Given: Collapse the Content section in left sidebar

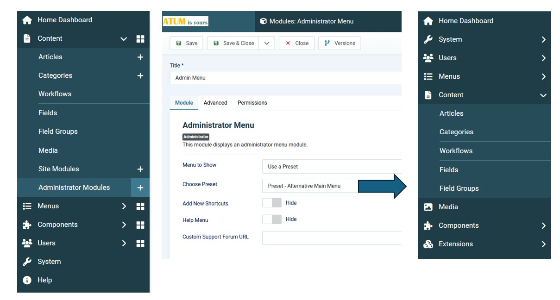Looking at the screenshot, I should [123, 39].
